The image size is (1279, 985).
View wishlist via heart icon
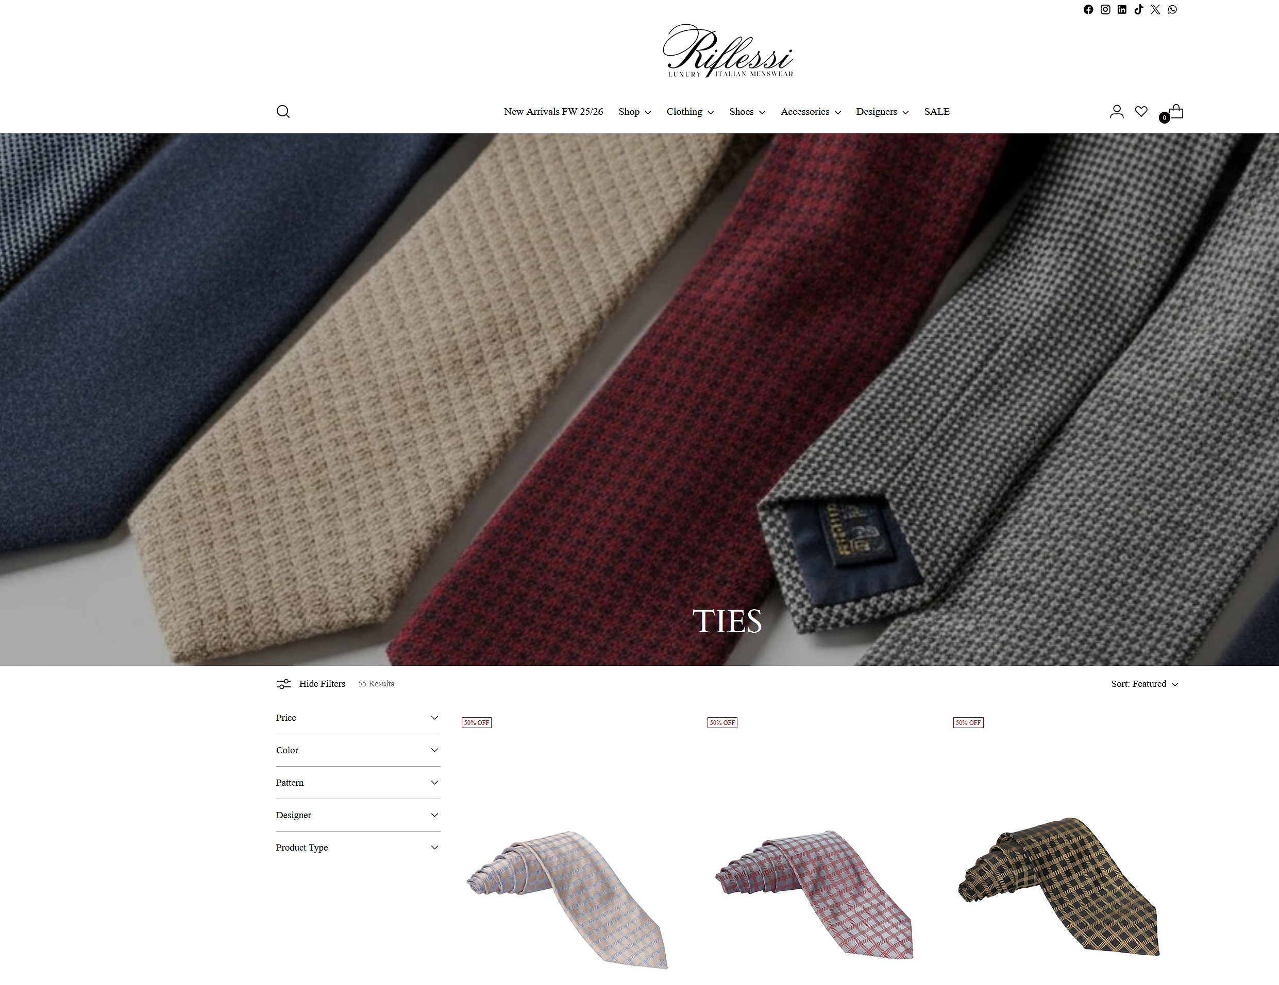tap(1141, 111)
